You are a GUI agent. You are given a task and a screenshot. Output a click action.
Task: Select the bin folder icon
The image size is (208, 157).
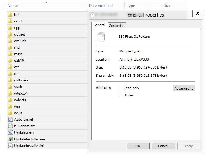tap(10, 15)
